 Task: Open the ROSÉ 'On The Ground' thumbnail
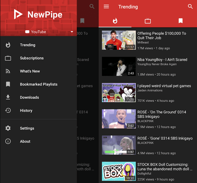(119, 119)
